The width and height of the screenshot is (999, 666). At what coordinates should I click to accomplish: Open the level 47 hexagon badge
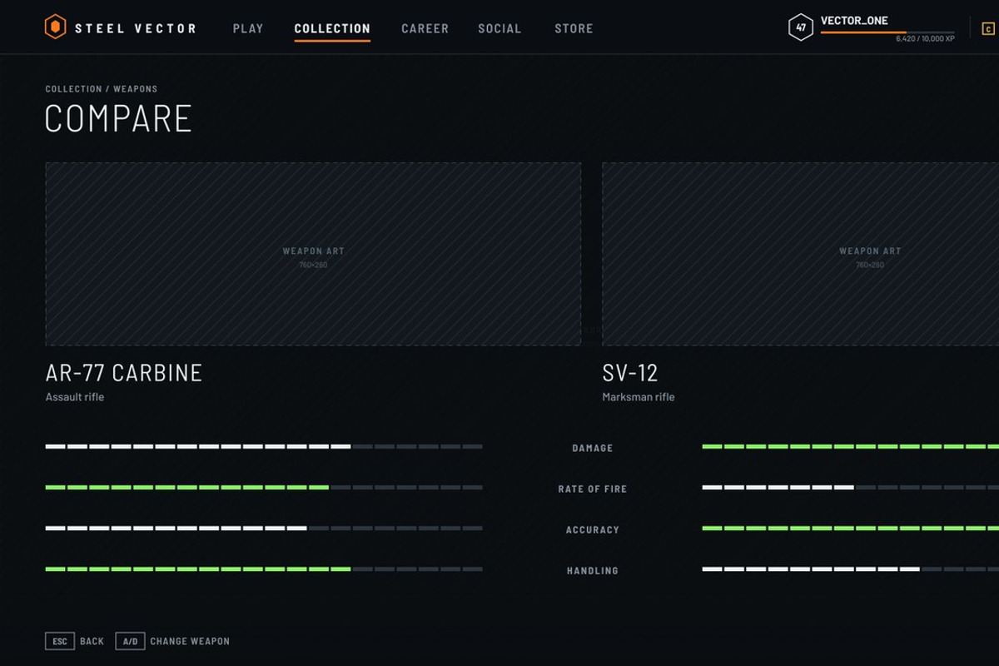(x=800, y=27)
